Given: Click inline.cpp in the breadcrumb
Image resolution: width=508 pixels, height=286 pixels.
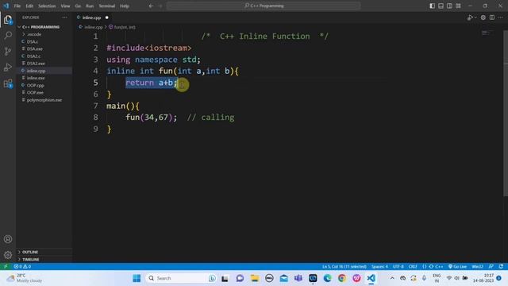Looking at the screenshot, I should (x=94, y=27).
